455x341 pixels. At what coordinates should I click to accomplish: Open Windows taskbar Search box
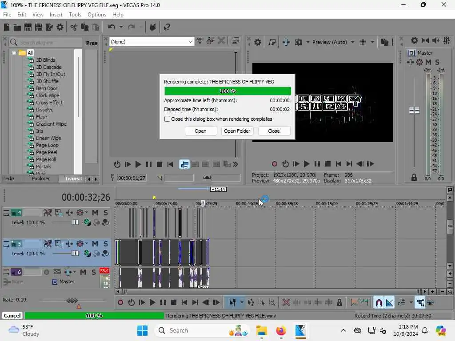[202, 330]
